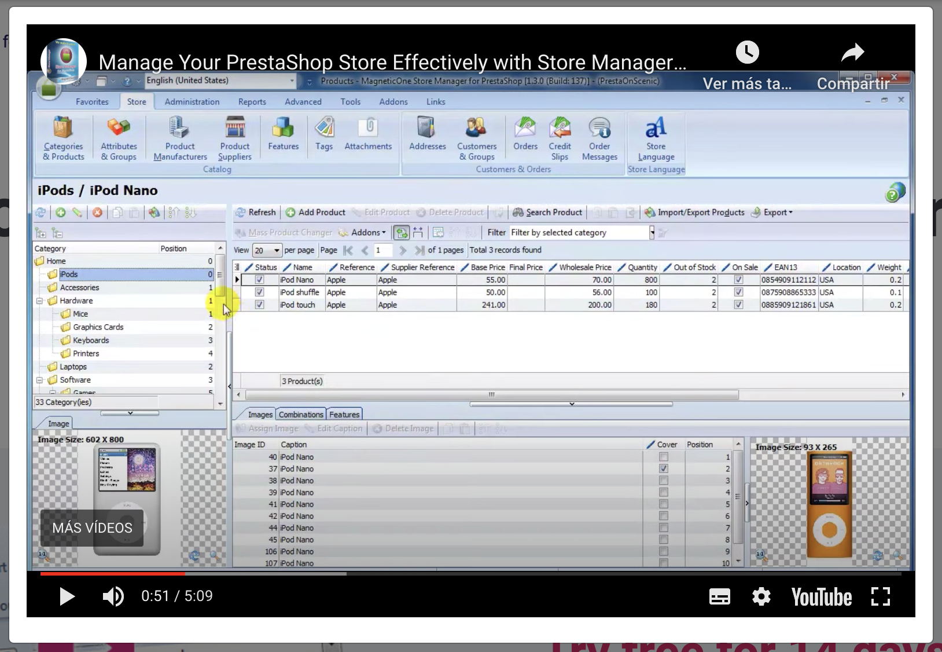Click the red delete category icon

(97, 213)
